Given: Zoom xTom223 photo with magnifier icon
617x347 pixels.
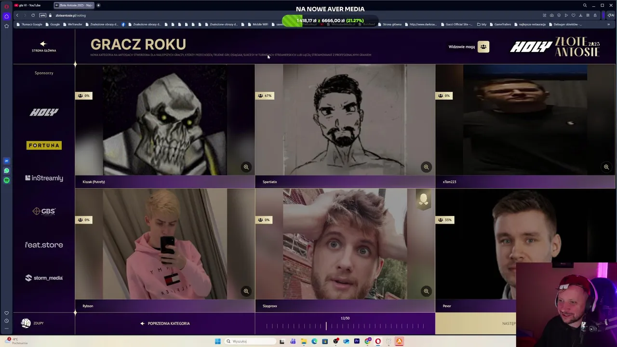Looking at the screenshot, I should pyautogui.click(x=606, y=167).
